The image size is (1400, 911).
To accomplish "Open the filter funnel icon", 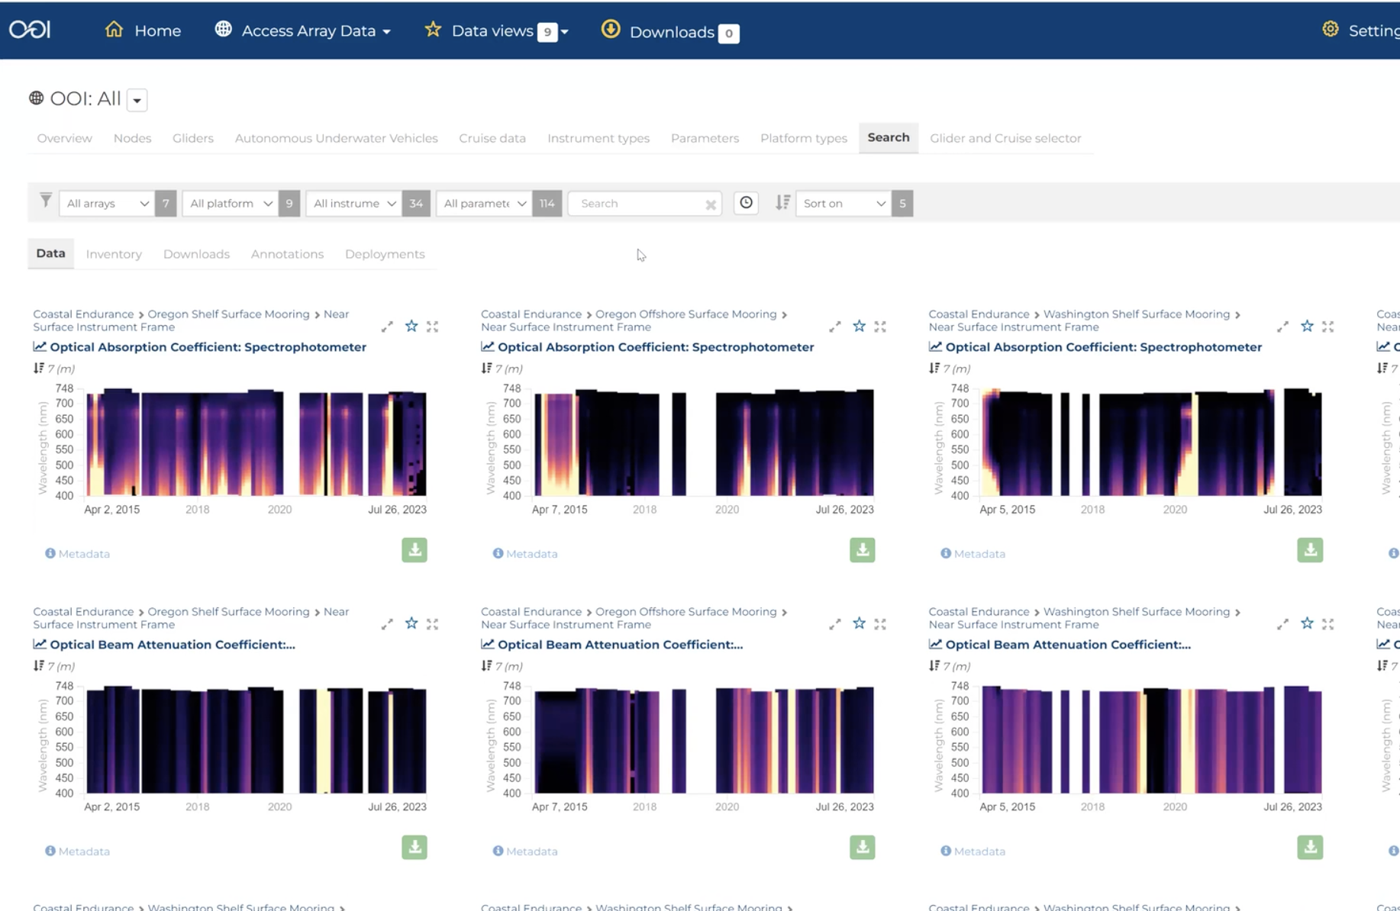I will point(45,201).
